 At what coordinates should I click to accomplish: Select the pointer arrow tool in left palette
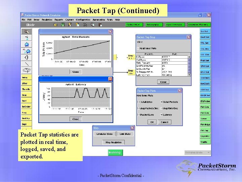pos(27,31)
